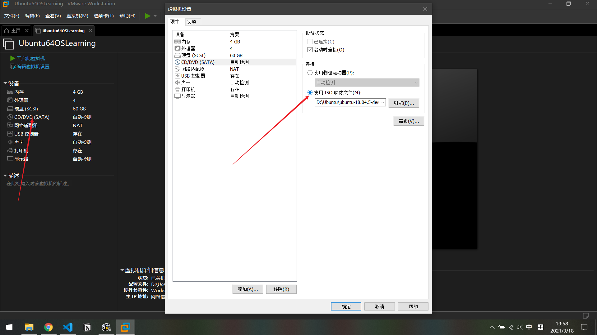Screen dimensions: 597x335
Task: Select the sound card icon in hardware list
Action: [178, 83]
